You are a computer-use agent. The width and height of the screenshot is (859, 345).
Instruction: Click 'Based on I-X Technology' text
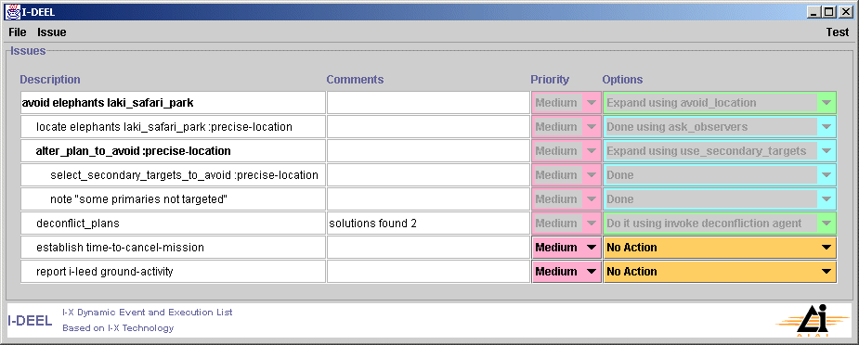(x=118, y=328)
